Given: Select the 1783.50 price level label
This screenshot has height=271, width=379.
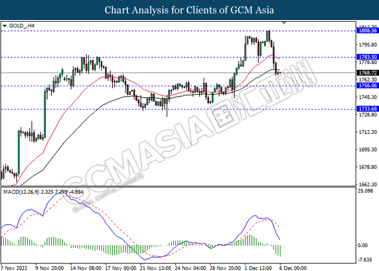Looking at the screenshot, I should click(368, 57).
